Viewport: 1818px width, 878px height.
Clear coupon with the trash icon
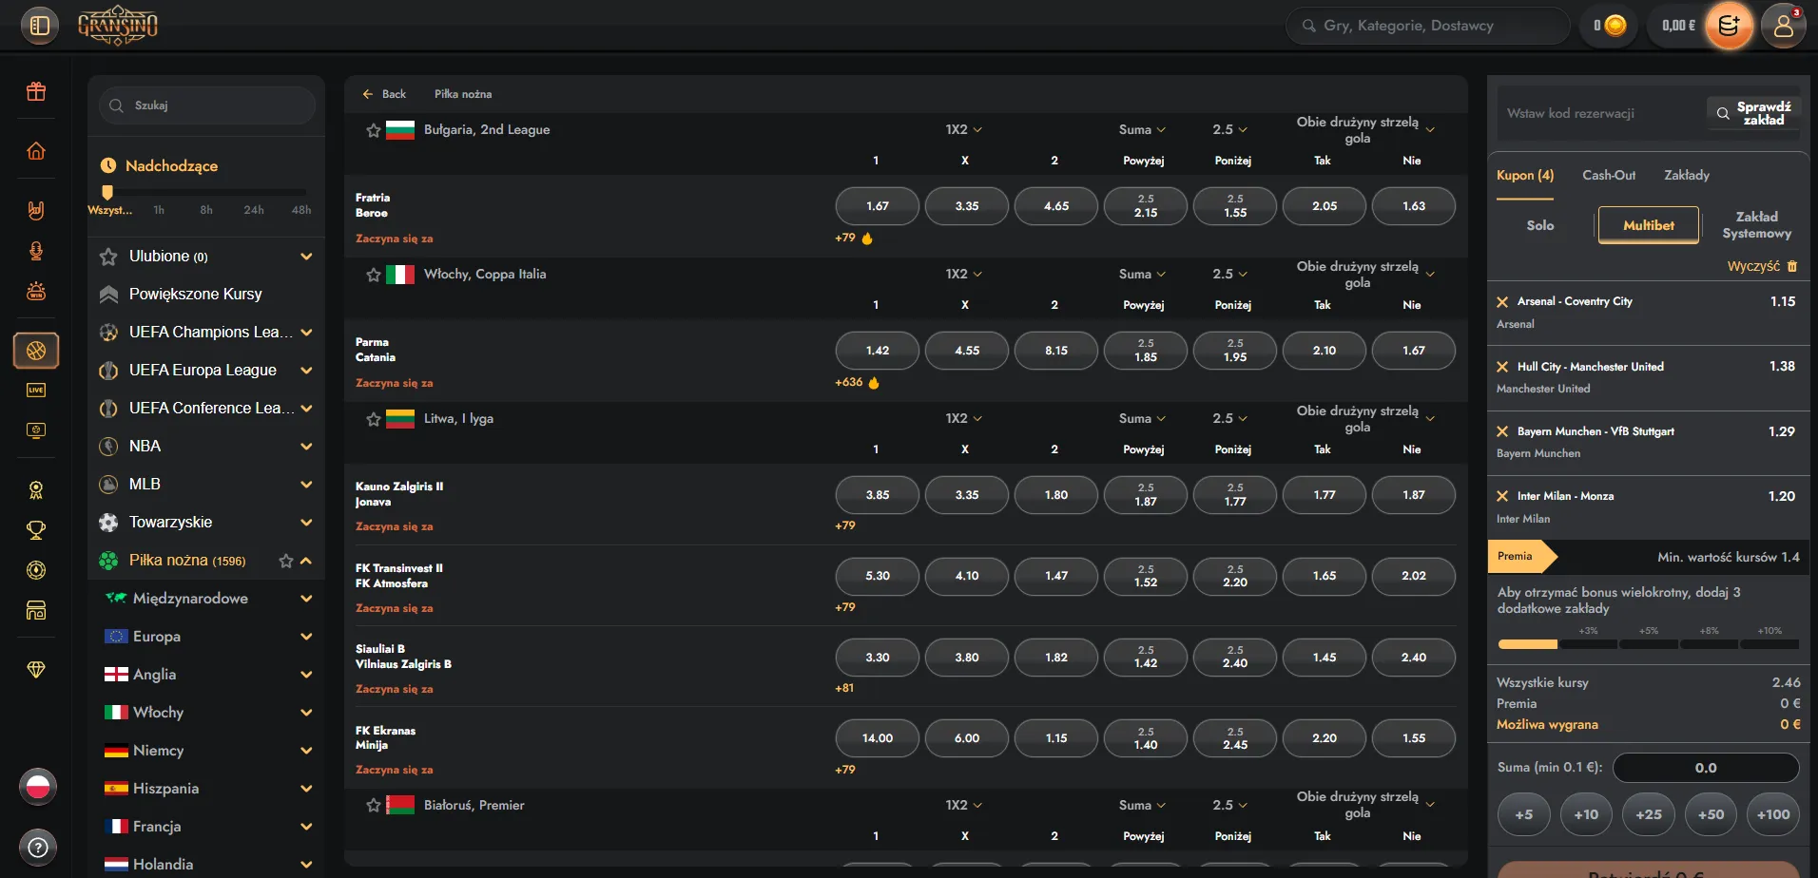pos(1792,266)
